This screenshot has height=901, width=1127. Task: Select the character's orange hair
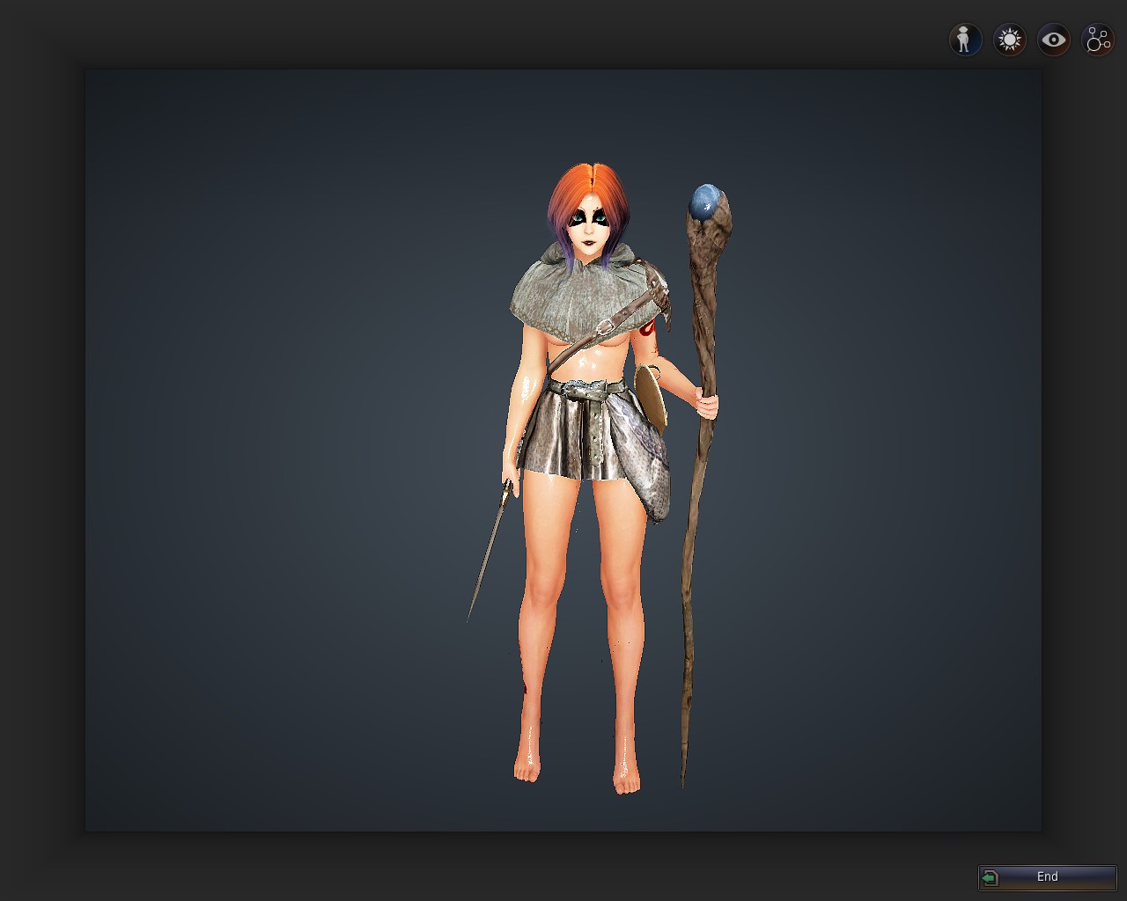tap(581, 185)
